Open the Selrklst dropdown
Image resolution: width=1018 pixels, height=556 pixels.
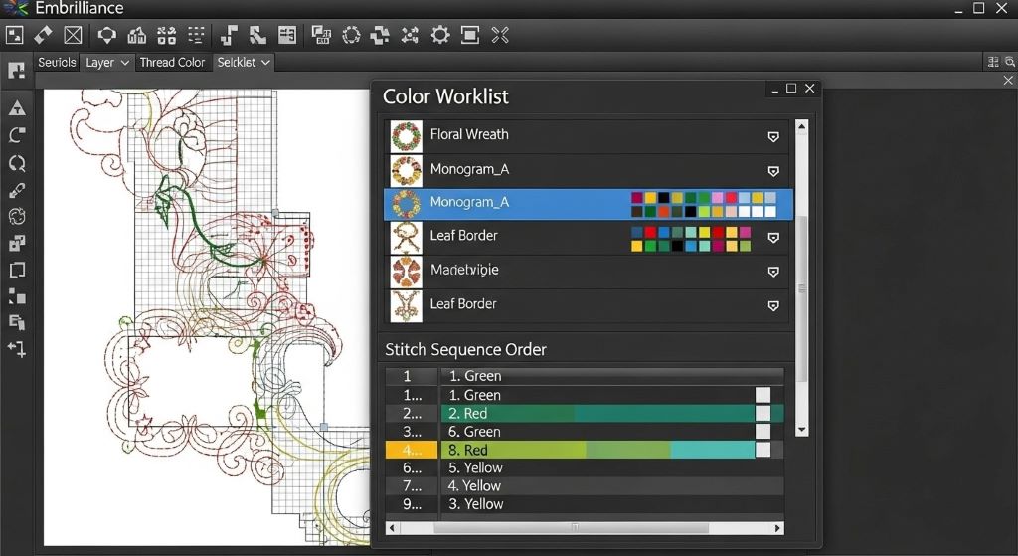click(244, 63)
